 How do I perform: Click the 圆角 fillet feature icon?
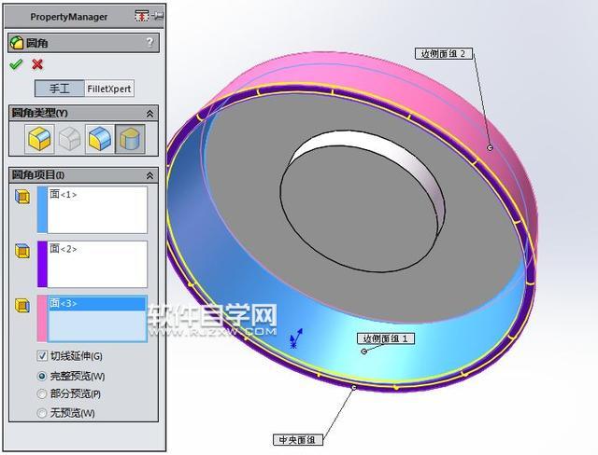pyautogui.click(x=17, y=43)
